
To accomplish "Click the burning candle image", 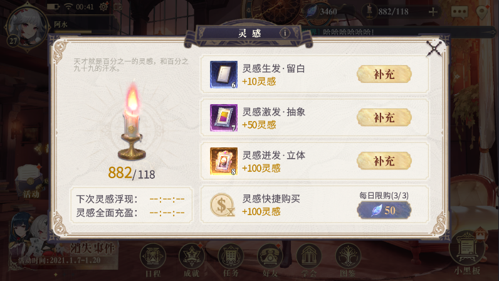I will pos(132,121).
